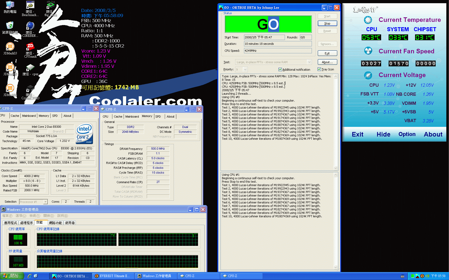This screenshot has height=280, width=449.
Task: Click the GO - ORTHOS BETA taskbar button
Action: [70, 276]
